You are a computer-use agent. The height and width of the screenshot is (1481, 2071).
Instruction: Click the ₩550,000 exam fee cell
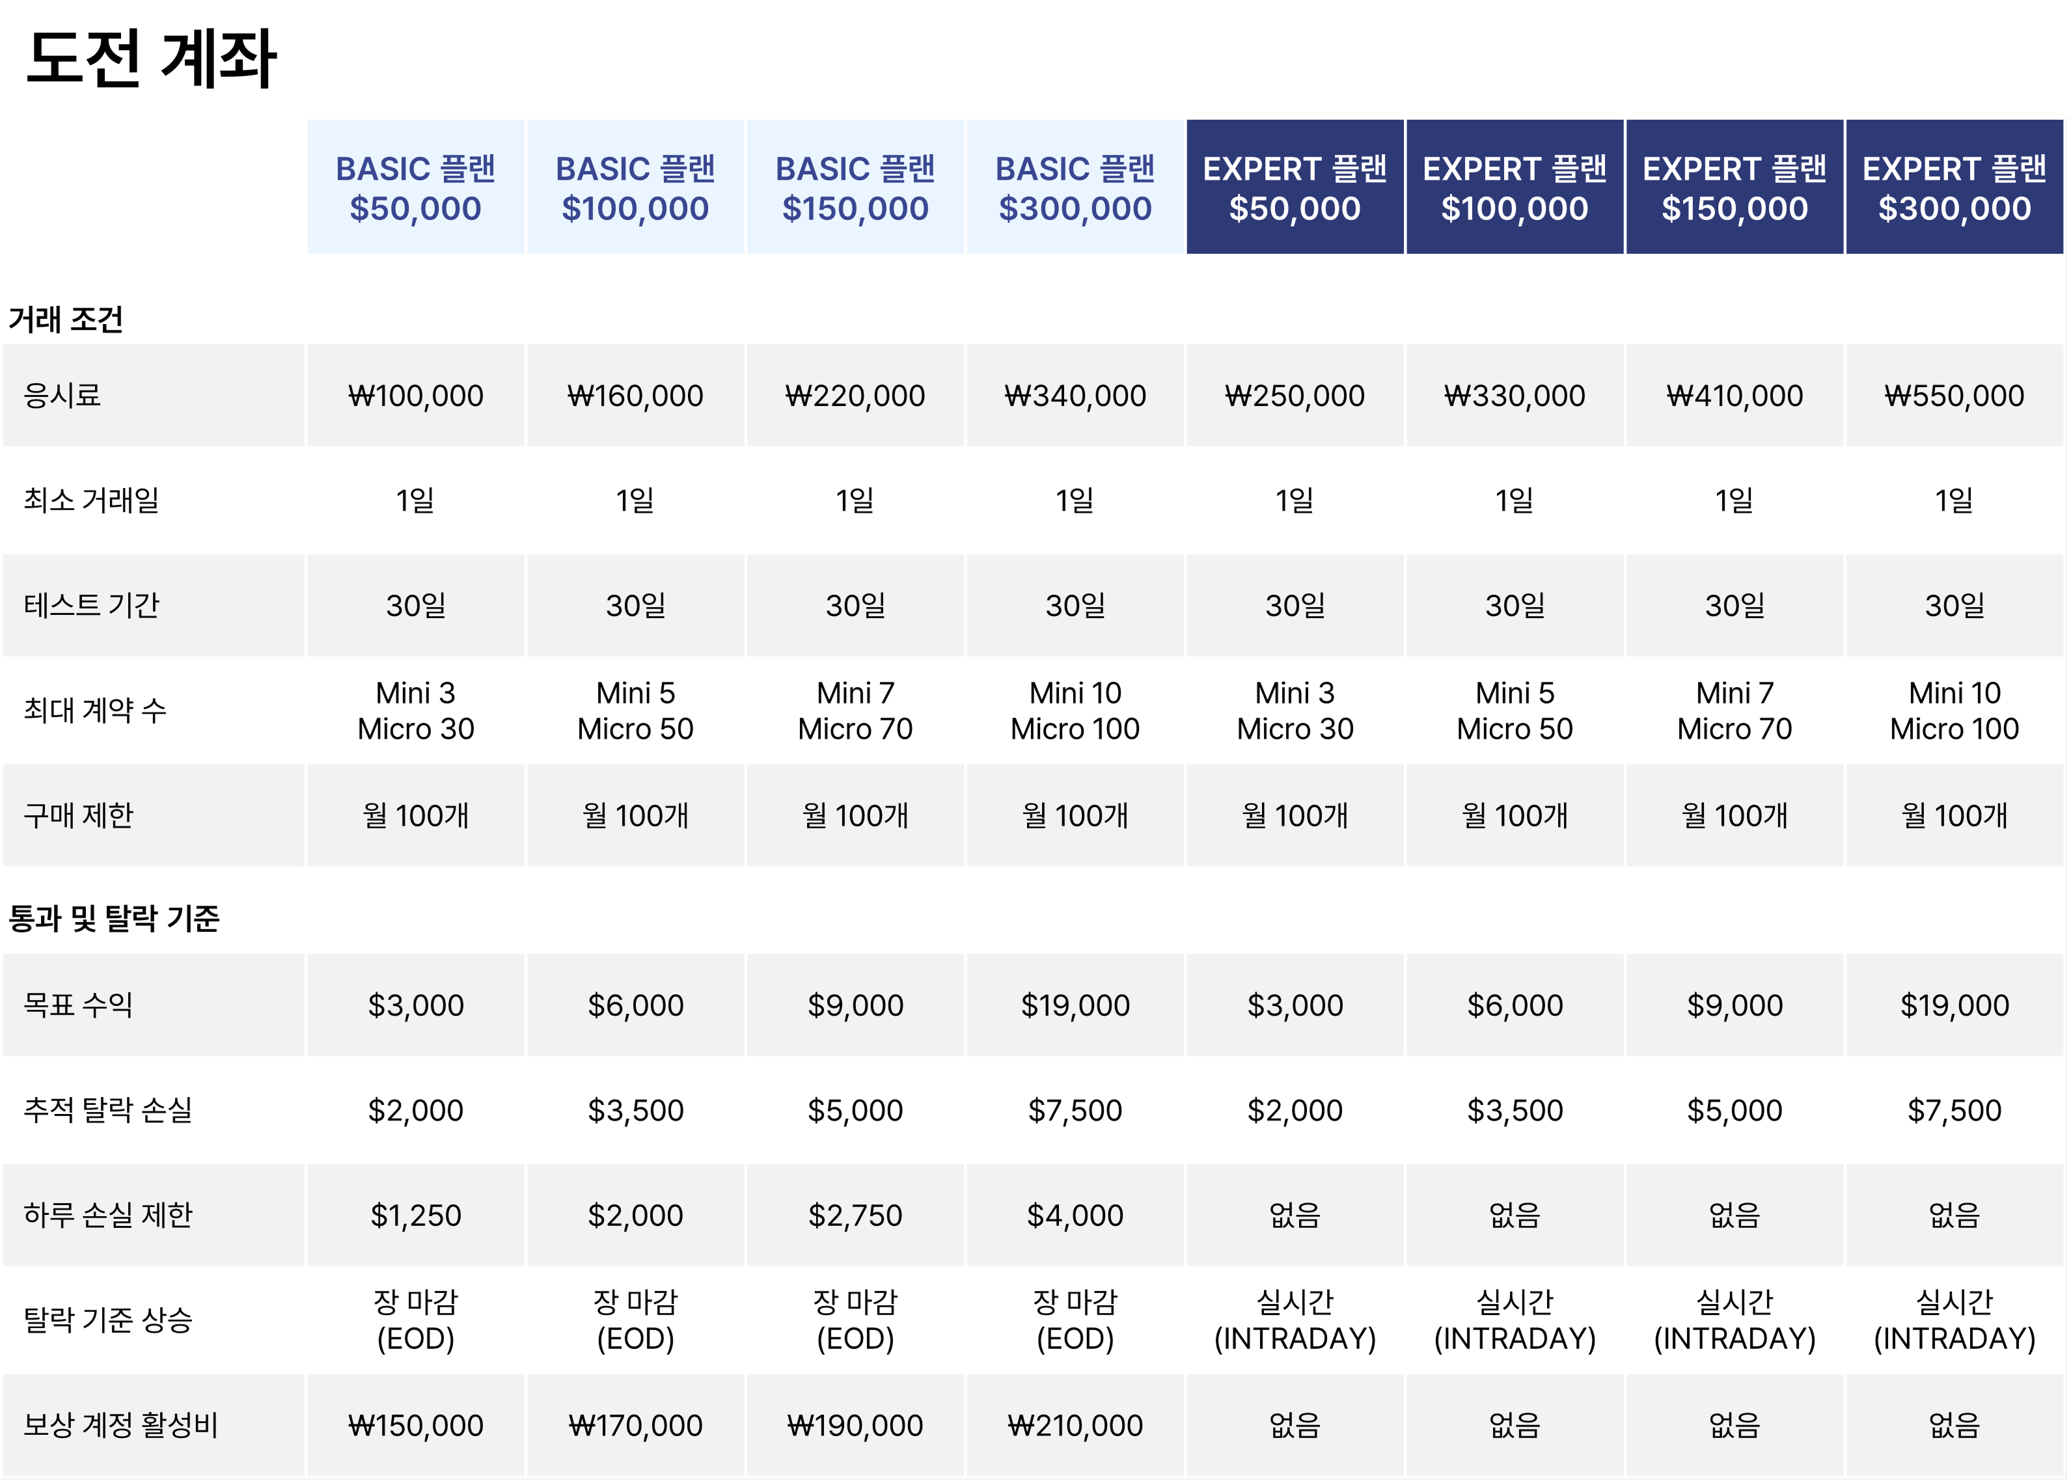click(1954, 396)
